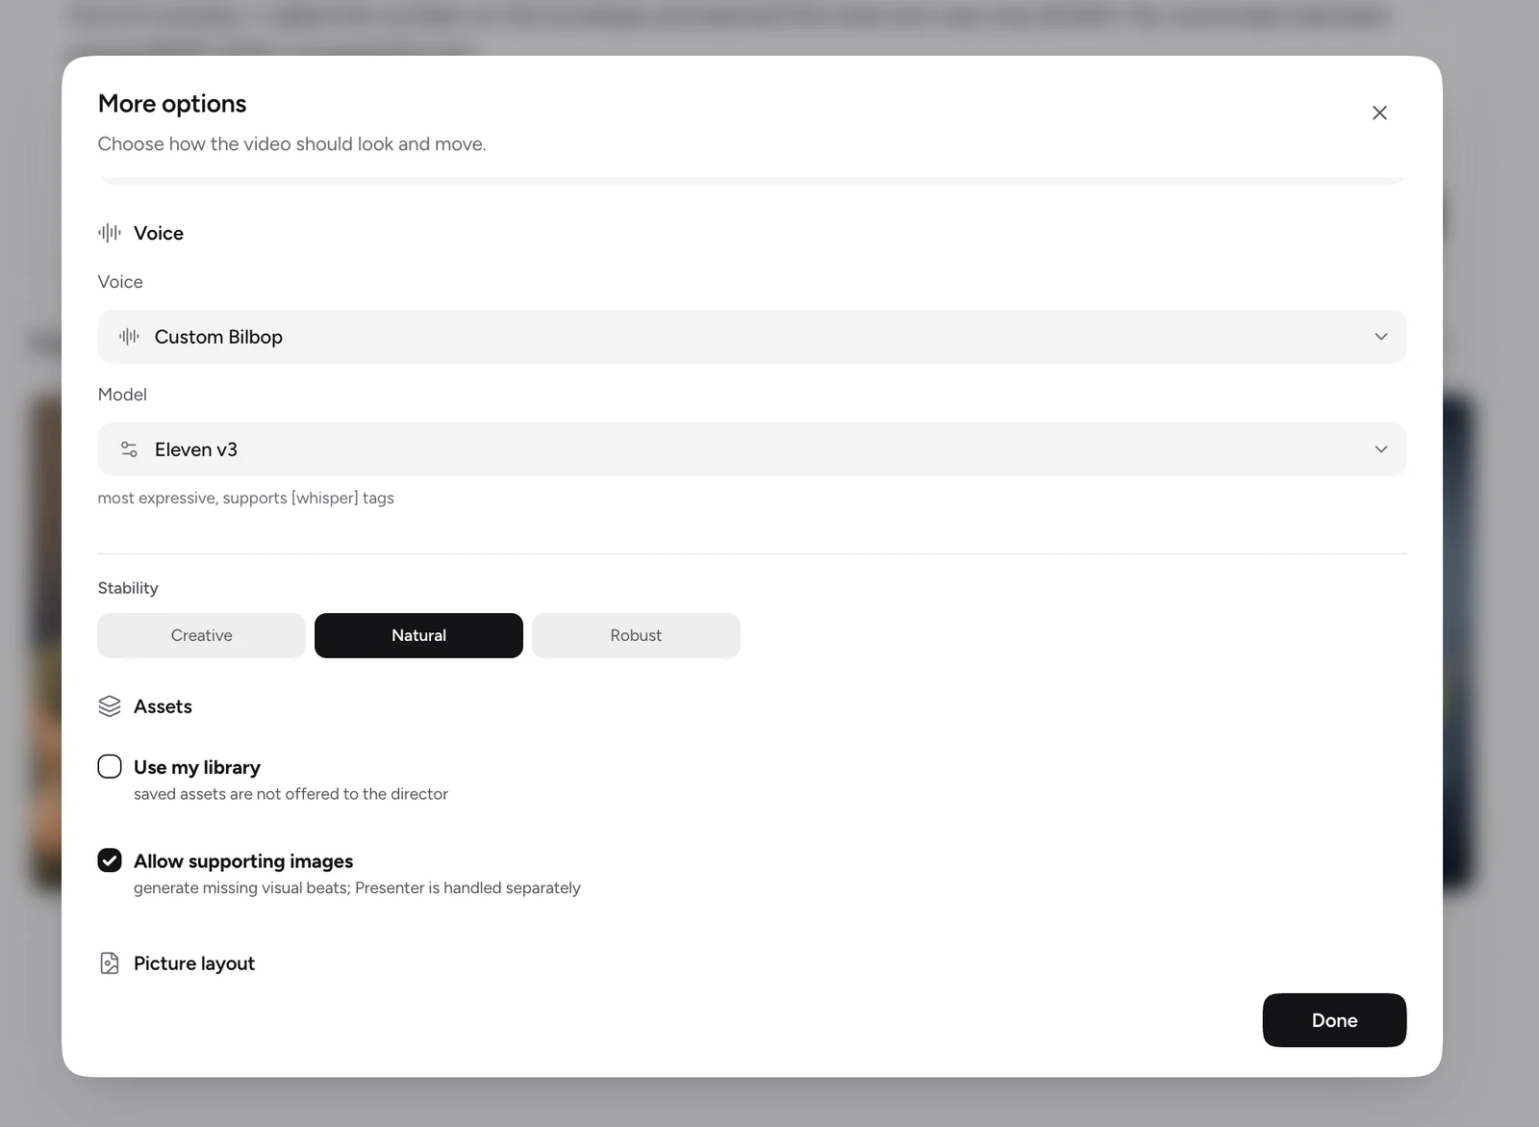
Task: Click the 'most expressive, supports [whisper] tags' hint
Action: (246, 499)
